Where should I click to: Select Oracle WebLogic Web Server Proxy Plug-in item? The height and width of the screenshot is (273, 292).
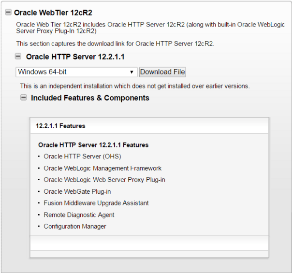(104, 180)
